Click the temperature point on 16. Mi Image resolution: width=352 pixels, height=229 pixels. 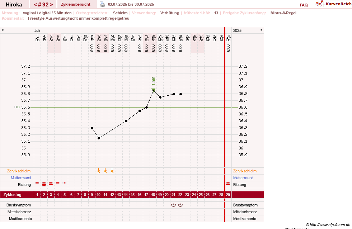coord(126,121)
